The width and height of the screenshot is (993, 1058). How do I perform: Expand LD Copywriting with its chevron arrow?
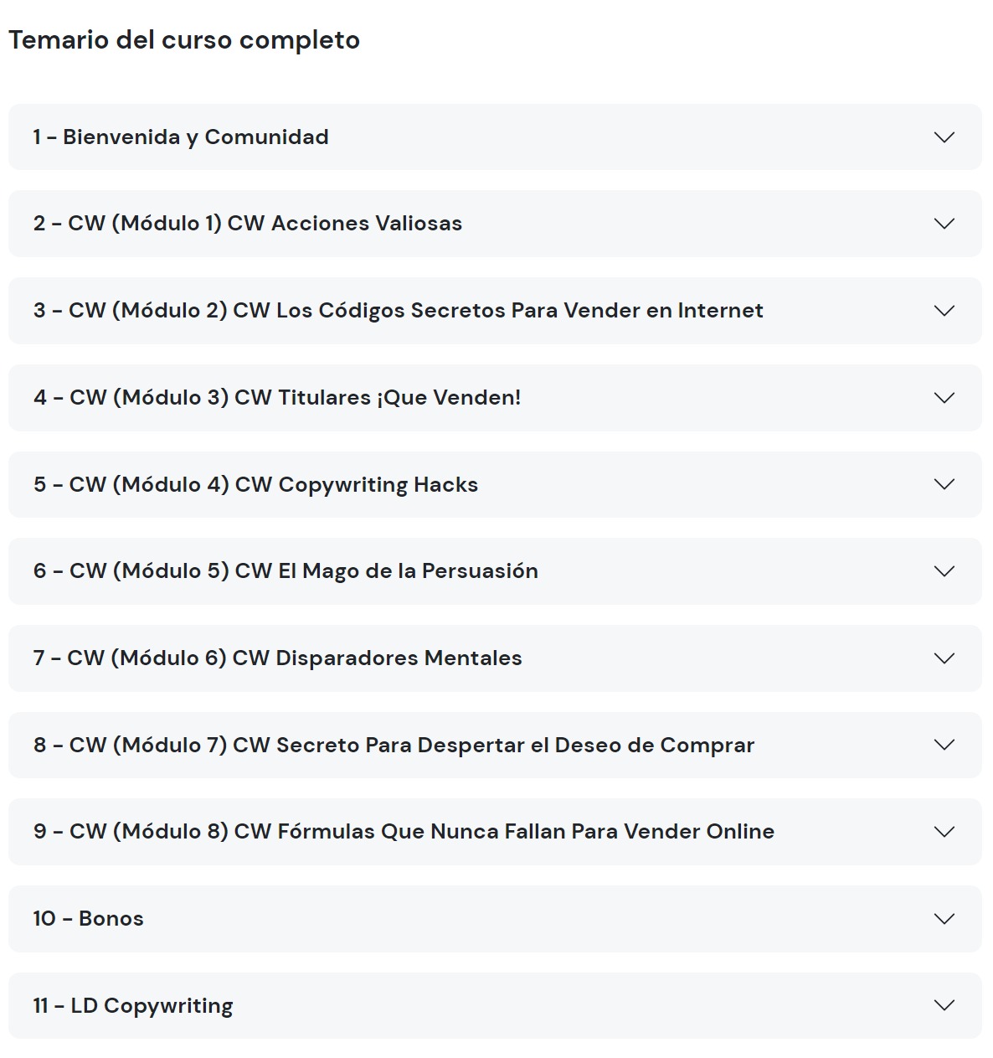[944, 1005]
